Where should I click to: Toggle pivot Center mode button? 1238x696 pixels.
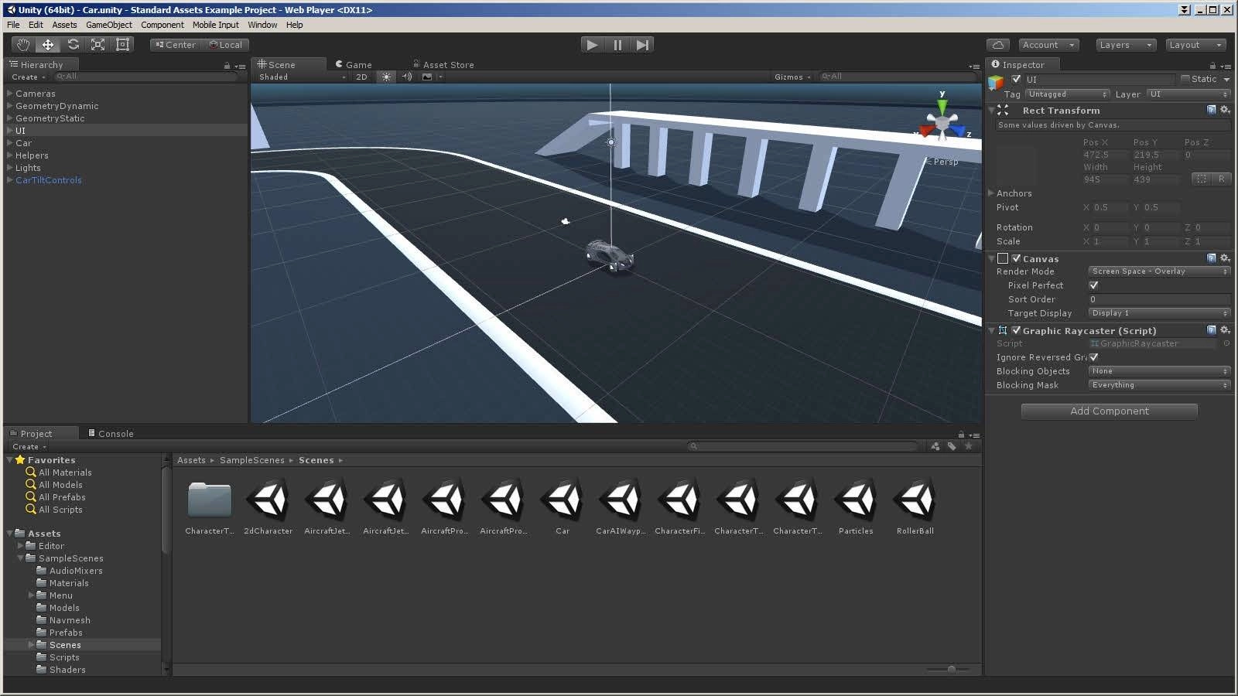[176, 45]
